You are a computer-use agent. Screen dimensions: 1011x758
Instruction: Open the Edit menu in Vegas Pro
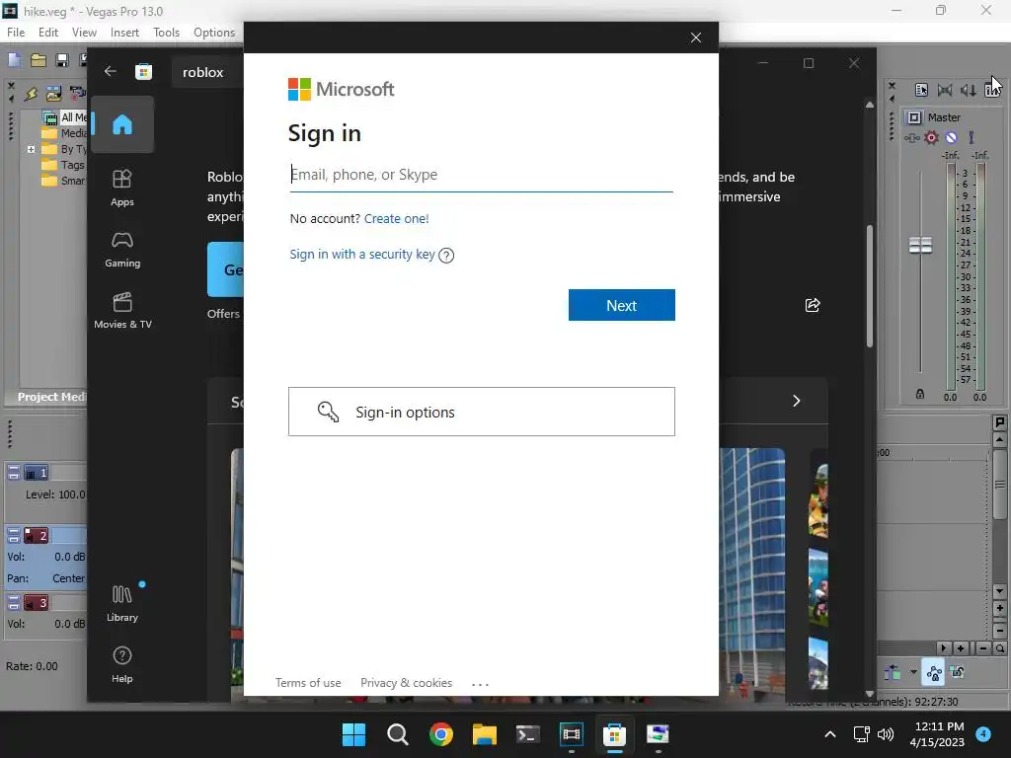tap(48, 33)
